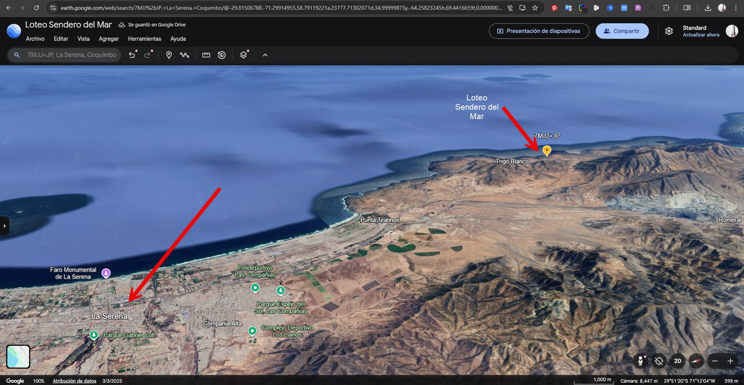744x385 pixels.
Task: Open the Google Earth settings gear
Action: (669, 31)
